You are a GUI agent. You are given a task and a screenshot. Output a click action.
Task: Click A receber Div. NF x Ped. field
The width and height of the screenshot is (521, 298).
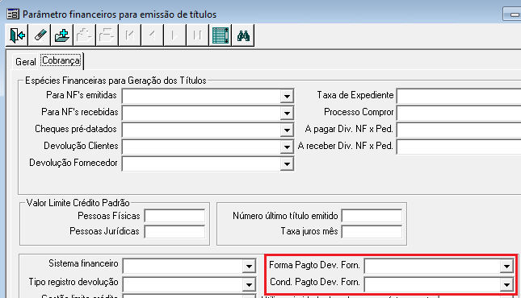click(459, 147)
